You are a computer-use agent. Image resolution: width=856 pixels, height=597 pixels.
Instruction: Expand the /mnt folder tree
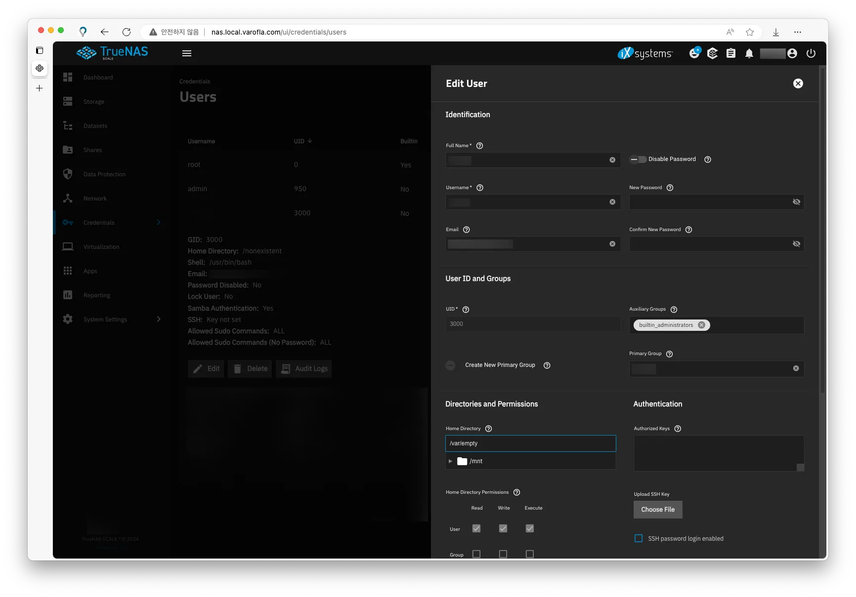point(450,461)
